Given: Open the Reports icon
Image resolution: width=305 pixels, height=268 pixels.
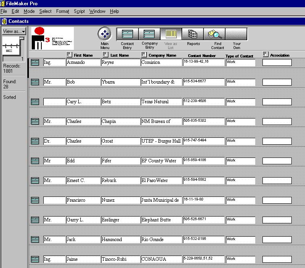Looking at the screenshot, I should tap(193, 34).
